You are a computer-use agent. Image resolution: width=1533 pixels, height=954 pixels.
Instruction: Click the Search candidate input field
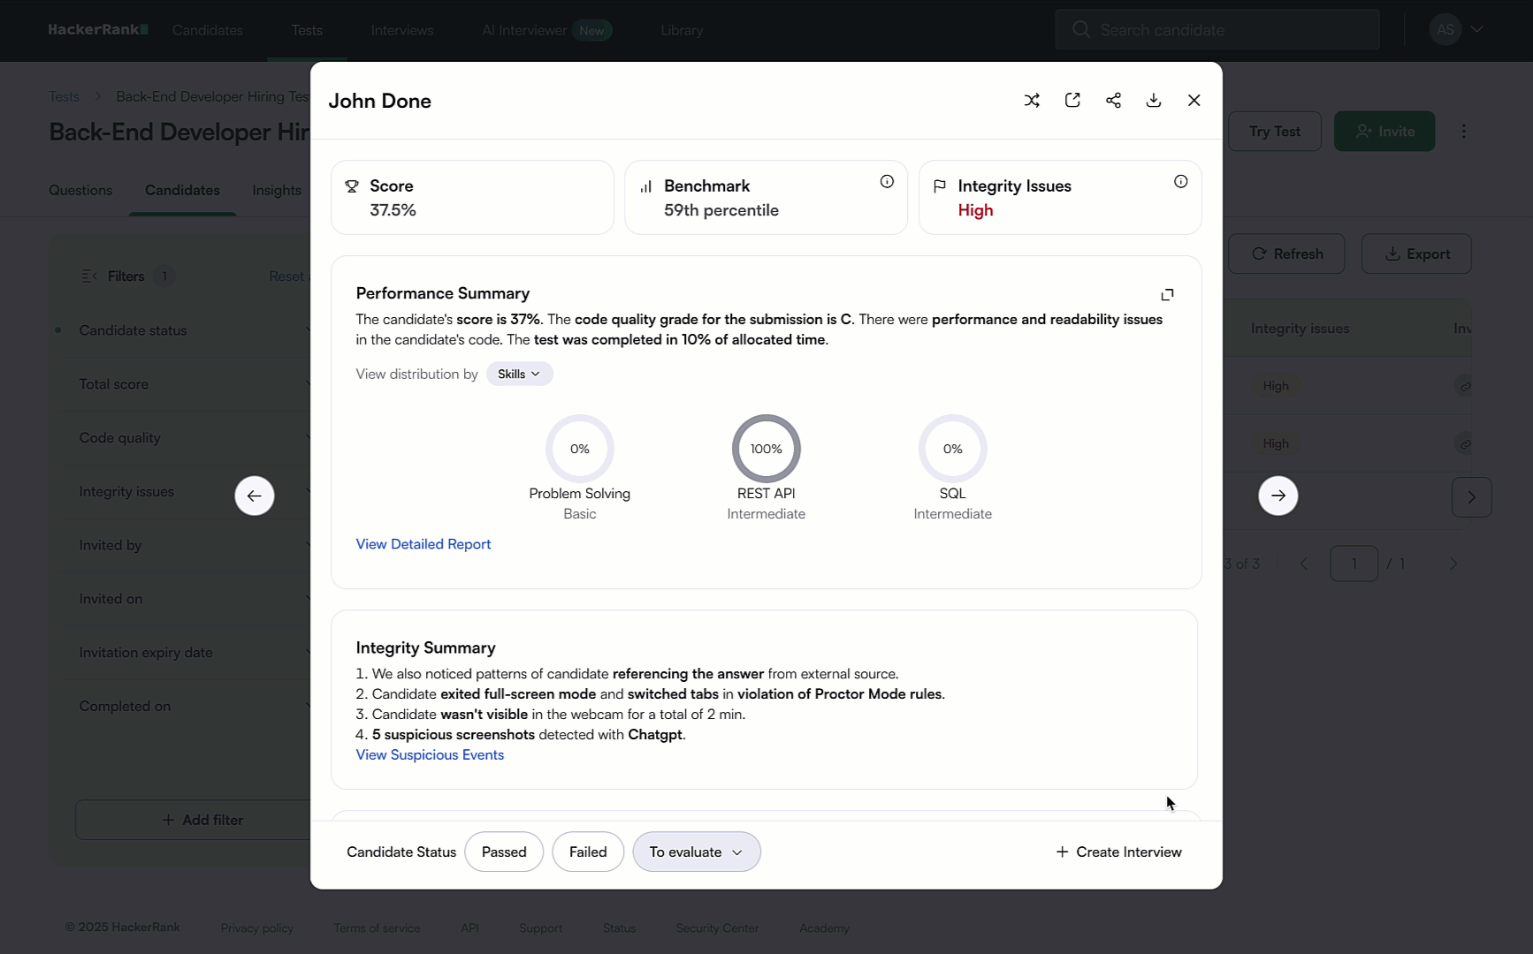1220,29
